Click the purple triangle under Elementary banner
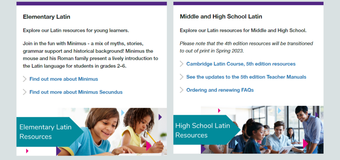This screenshot has height=160, width=340. [x=58, y=151]
